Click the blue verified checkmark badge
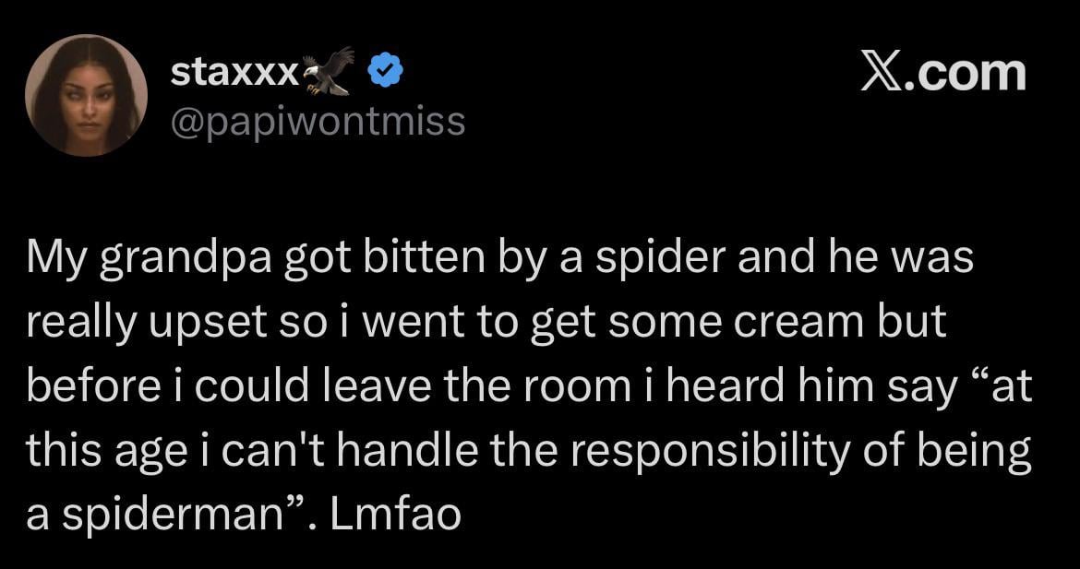 tap(384, 71)
